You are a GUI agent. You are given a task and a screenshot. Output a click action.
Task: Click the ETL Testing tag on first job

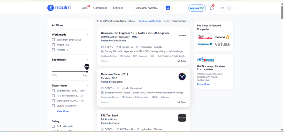click(125, 56)
